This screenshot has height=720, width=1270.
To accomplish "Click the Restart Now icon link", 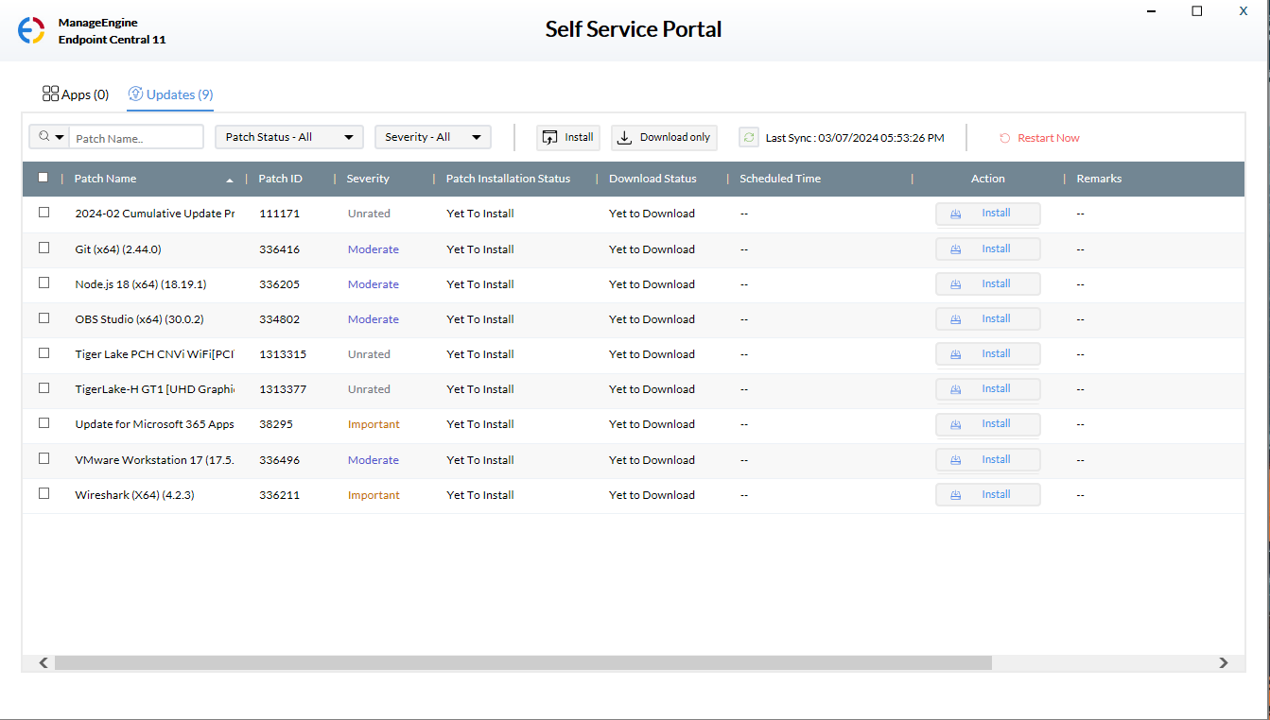I will tap(1004, 138).
